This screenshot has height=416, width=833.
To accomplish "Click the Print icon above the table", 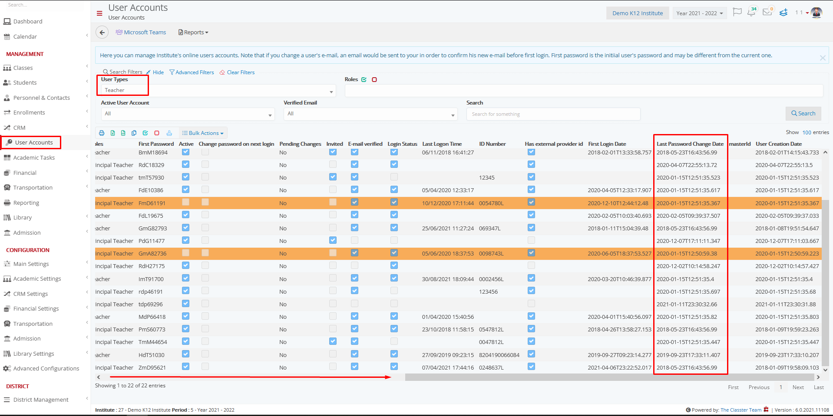I will coord(102,133).
